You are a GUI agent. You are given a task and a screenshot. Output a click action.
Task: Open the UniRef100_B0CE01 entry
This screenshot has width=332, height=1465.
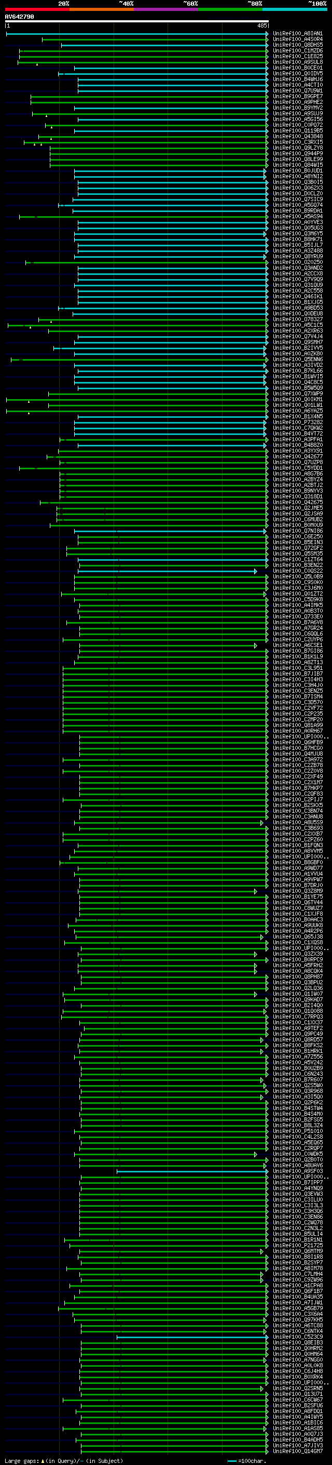point(297,68)
